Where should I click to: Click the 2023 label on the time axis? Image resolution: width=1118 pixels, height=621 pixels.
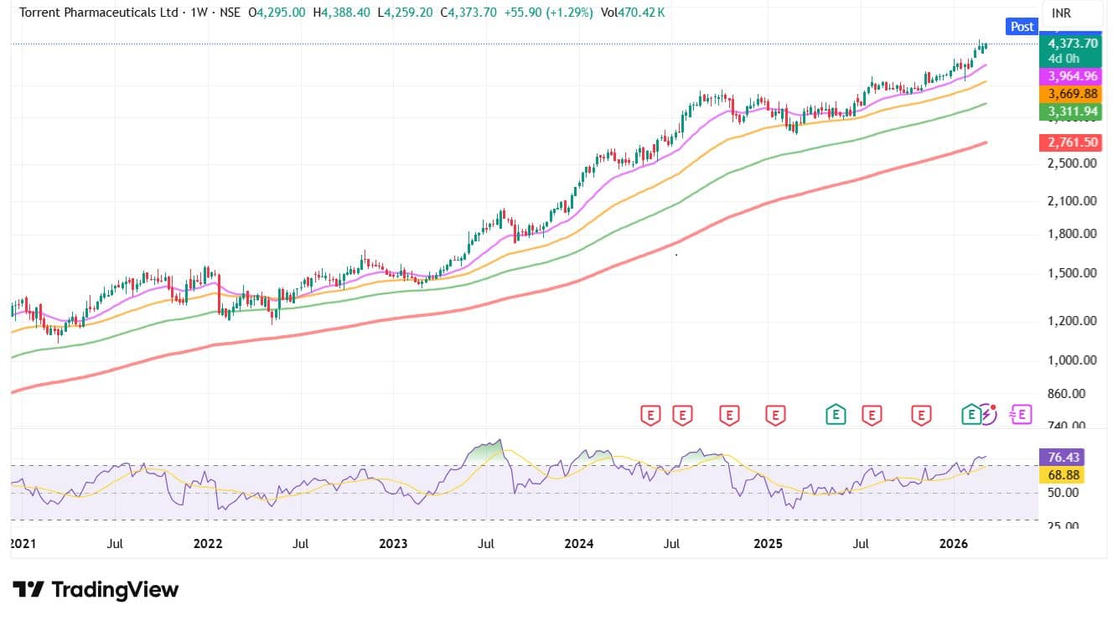393,543
